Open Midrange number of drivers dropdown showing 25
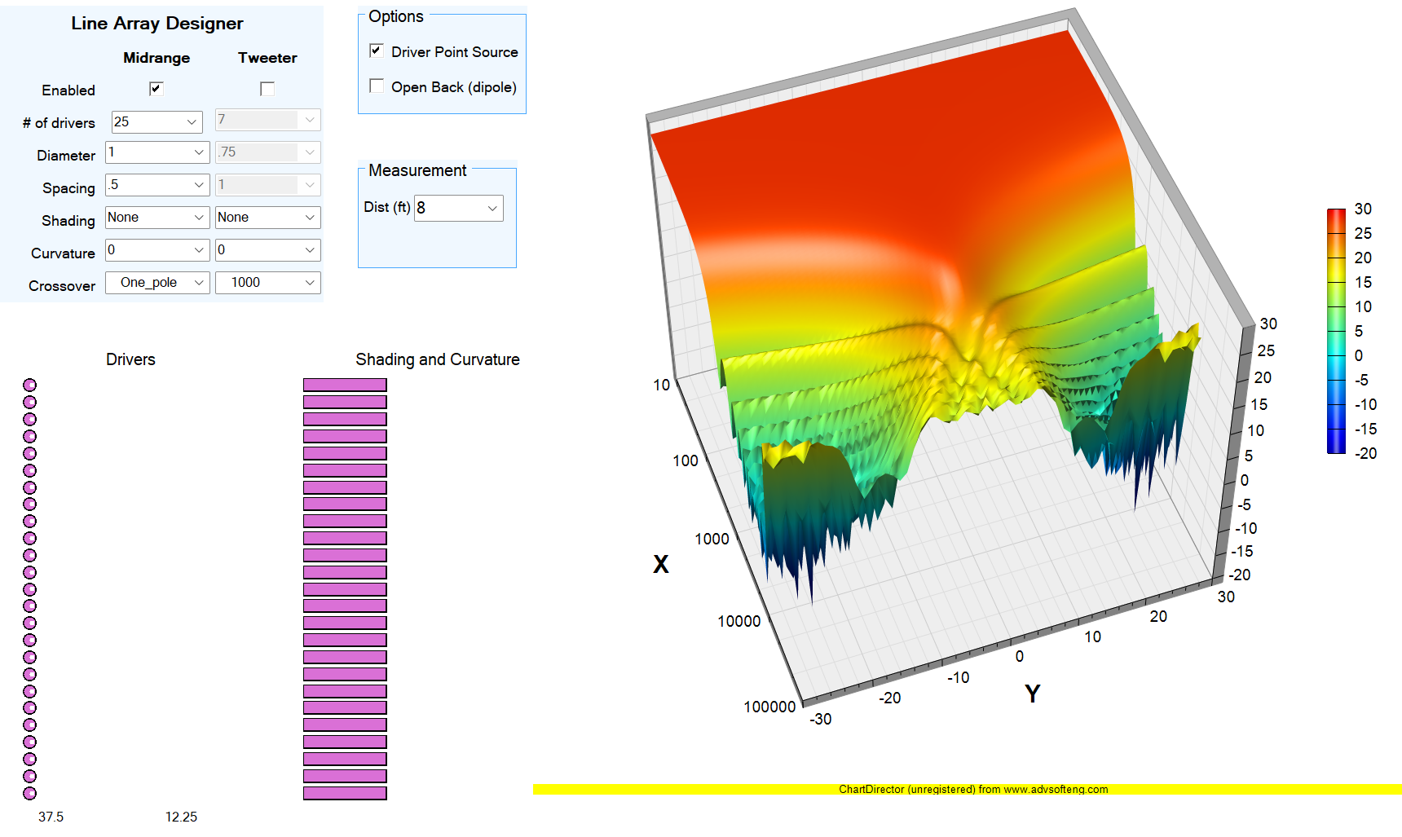This screenshot has height=837, width=1402. click(157, 122)
